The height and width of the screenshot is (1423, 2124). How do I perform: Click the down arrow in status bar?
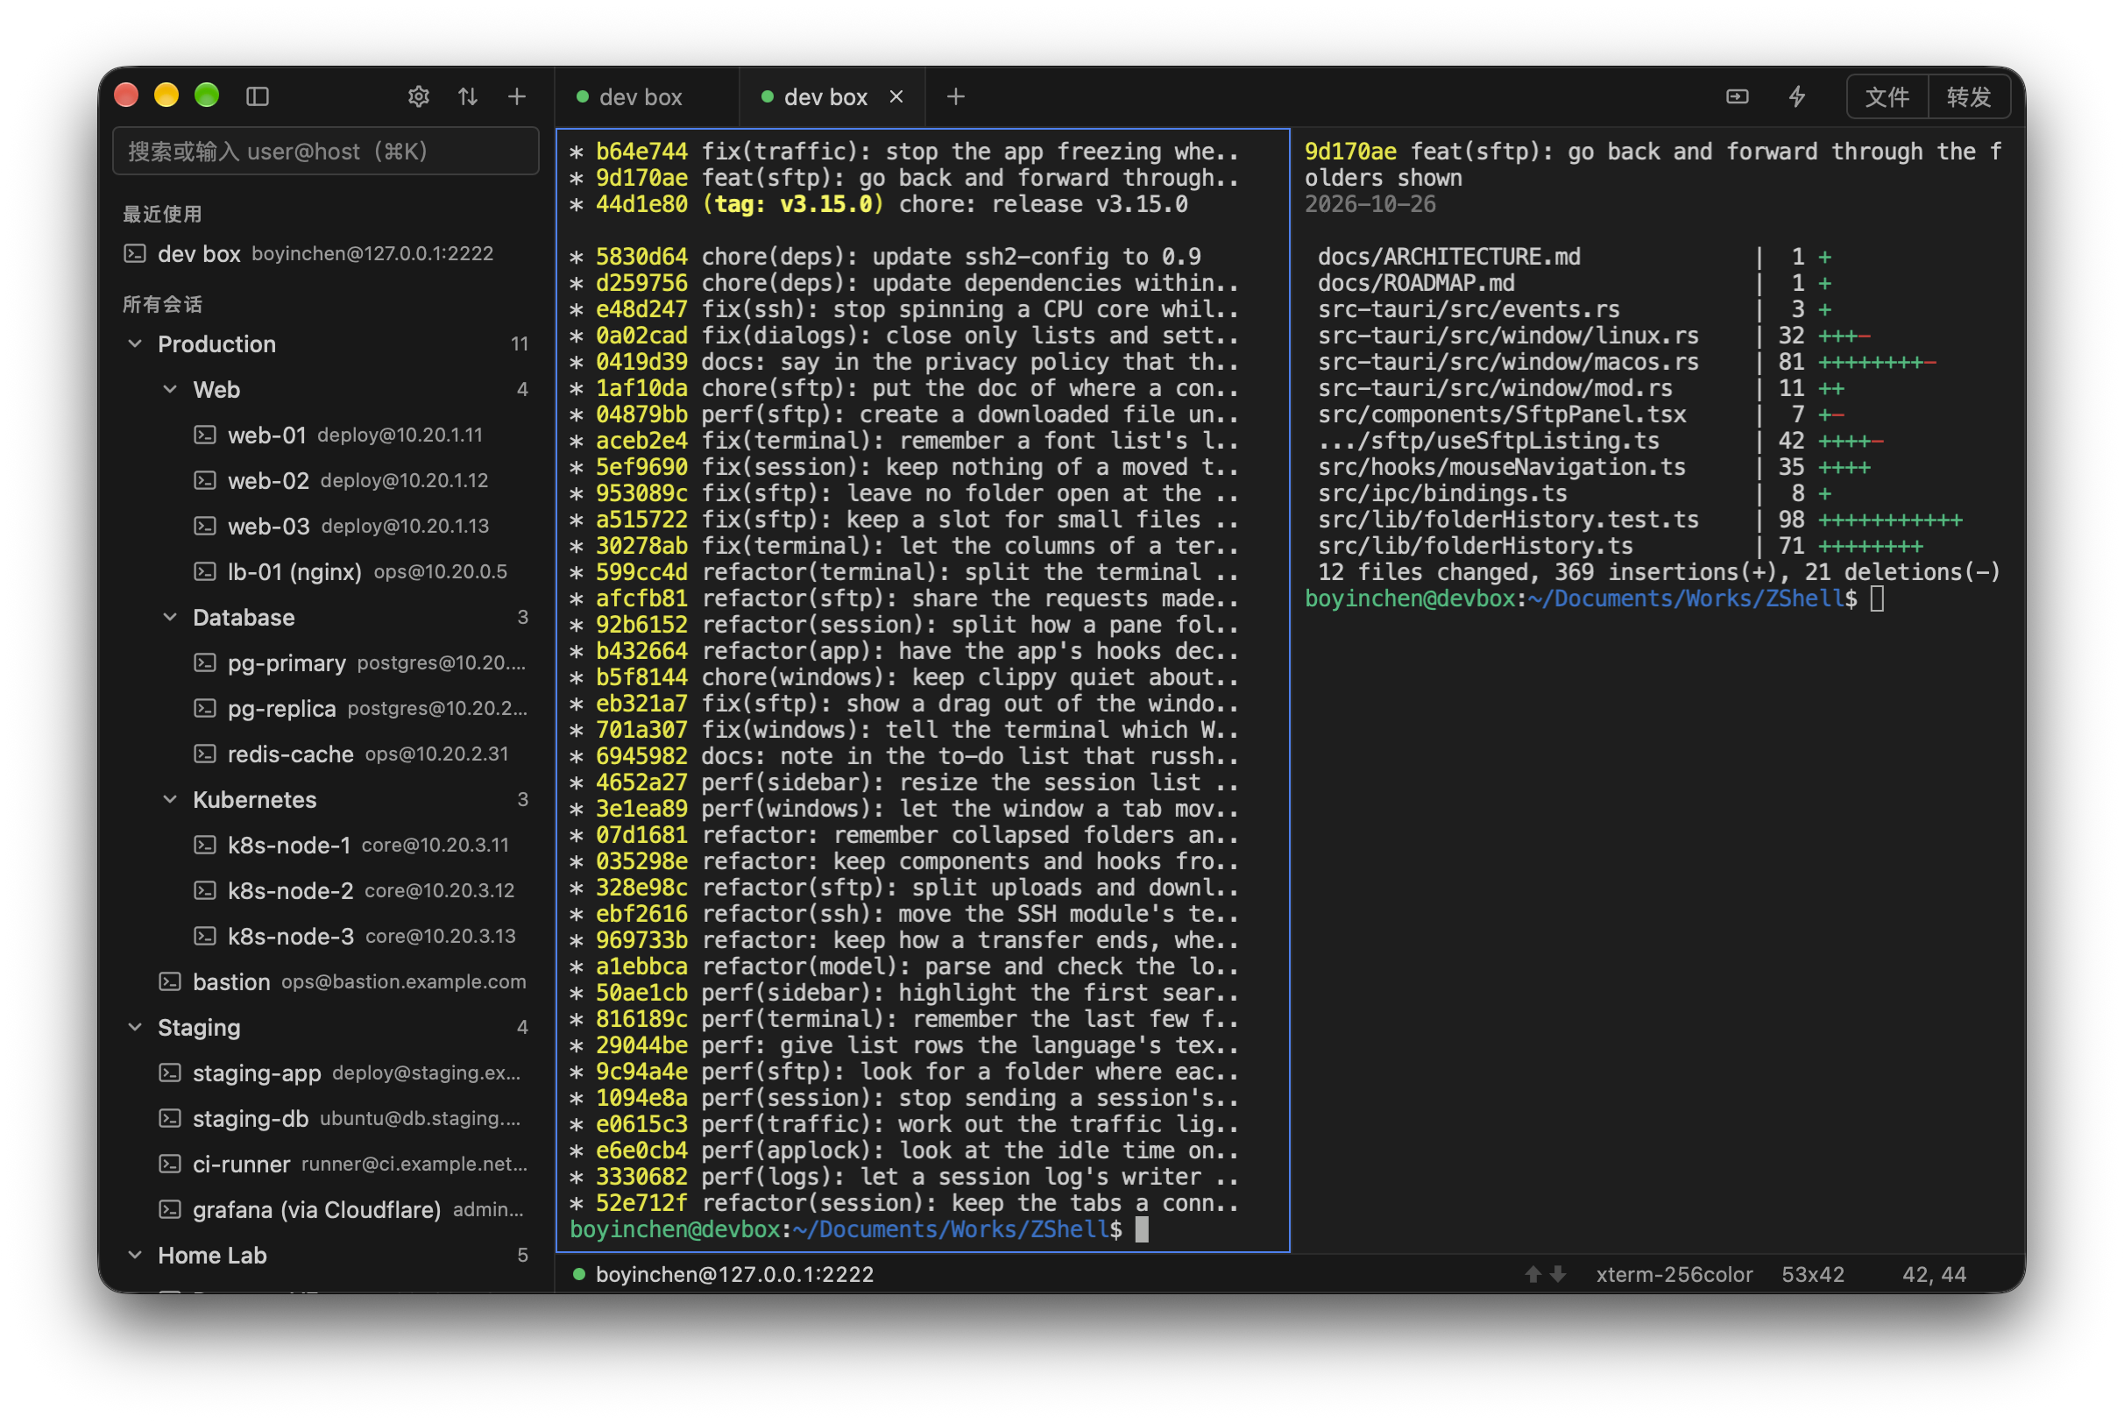click(1558, 1274)
